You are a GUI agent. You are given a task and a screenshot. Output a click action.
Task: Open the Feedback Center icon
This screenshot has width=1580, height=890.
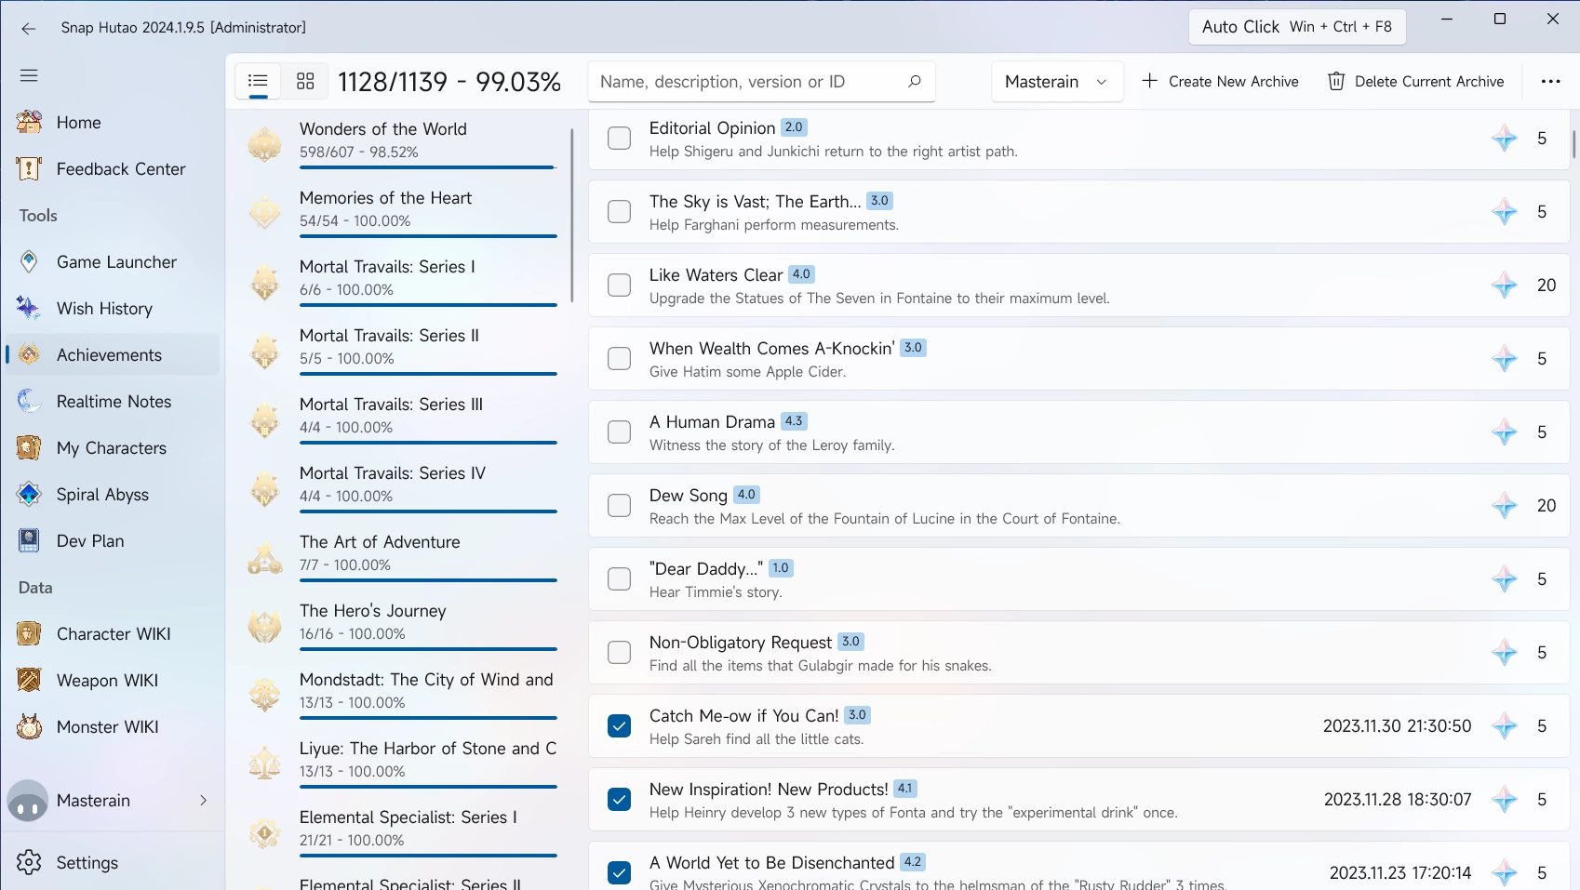click(29, 168)
